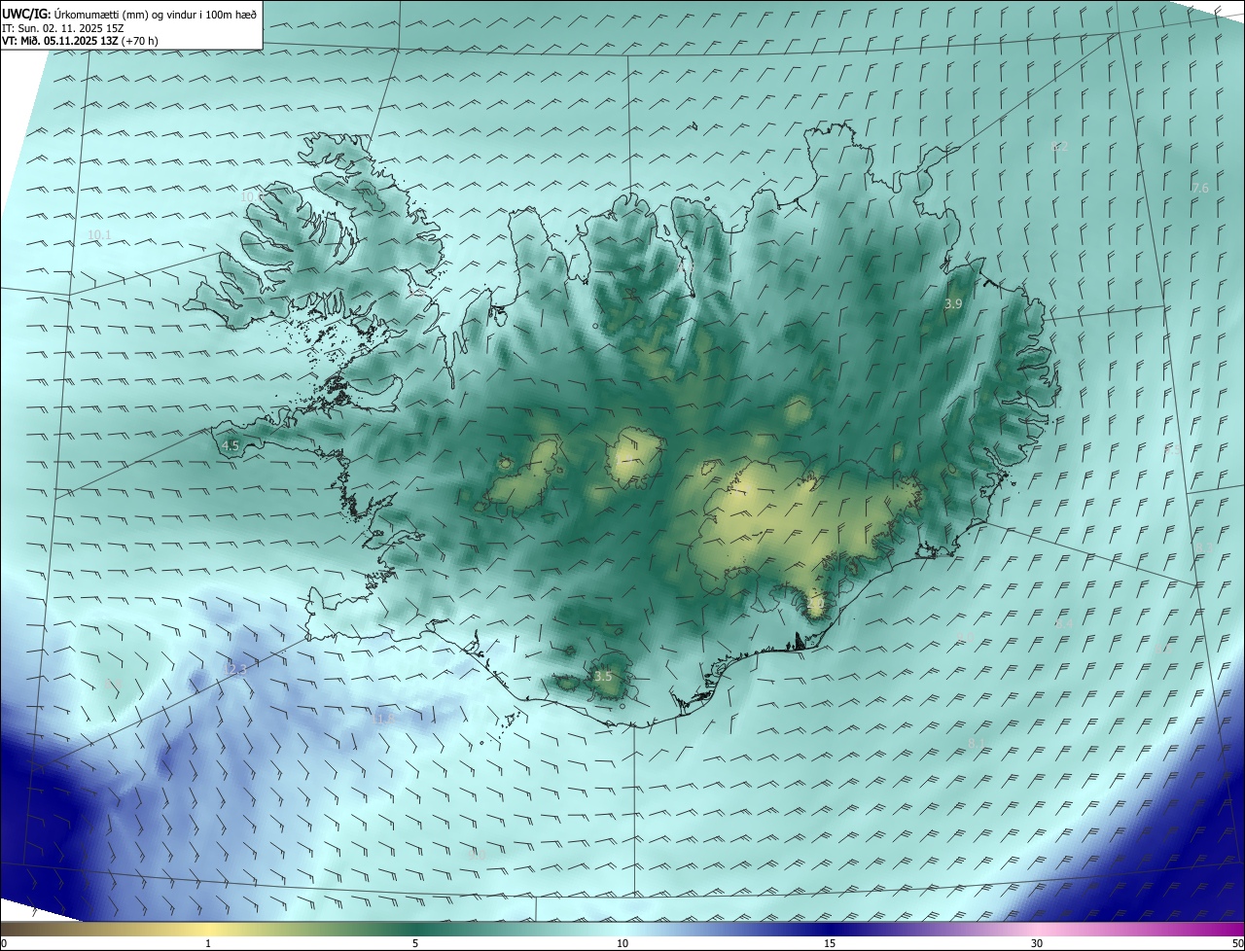Click the 8.1 value label southeast of Iceland
The height and width of the screenshot is (951, 1245).
tap(977, 743)
